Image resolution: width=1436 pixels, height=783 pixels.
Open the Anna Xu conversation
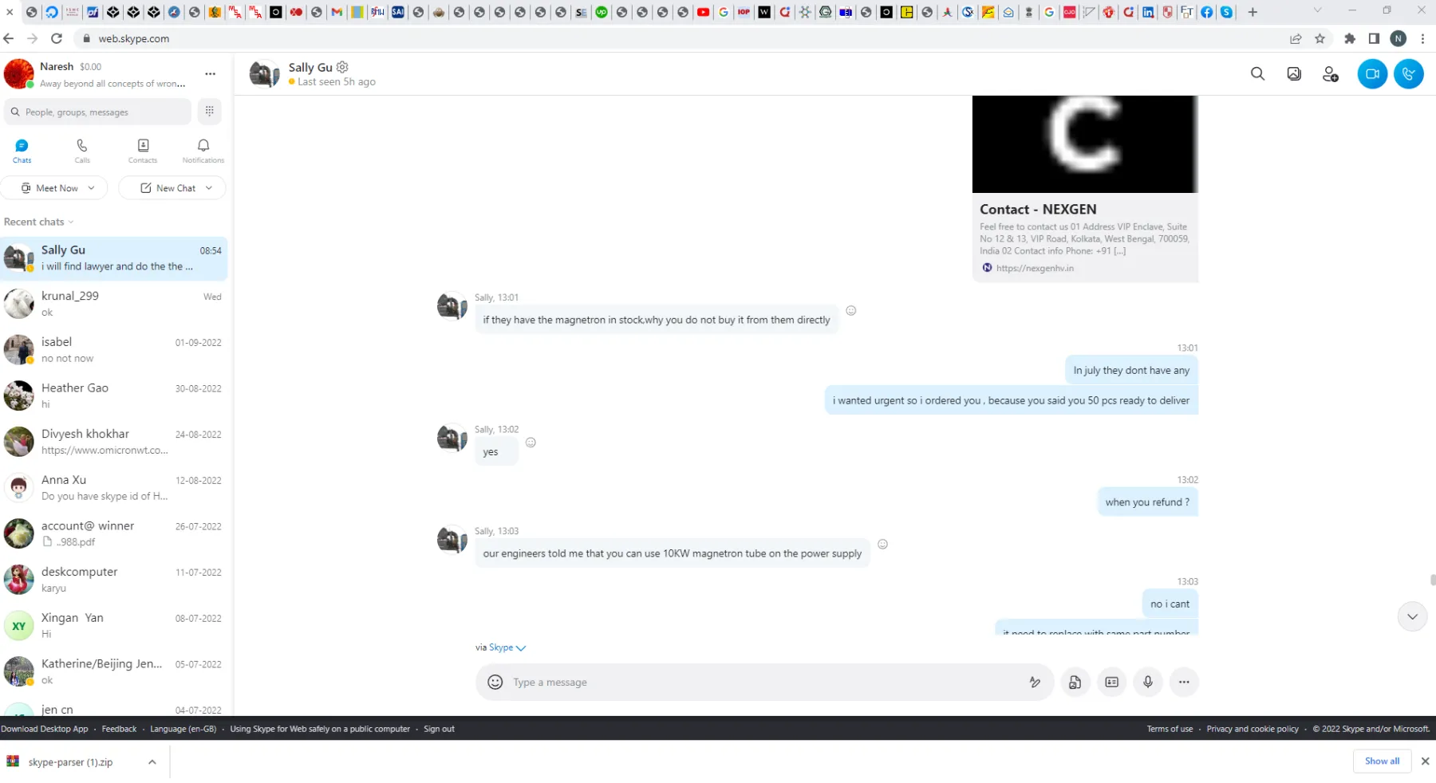pyautogui.click(x=114, y=488)
